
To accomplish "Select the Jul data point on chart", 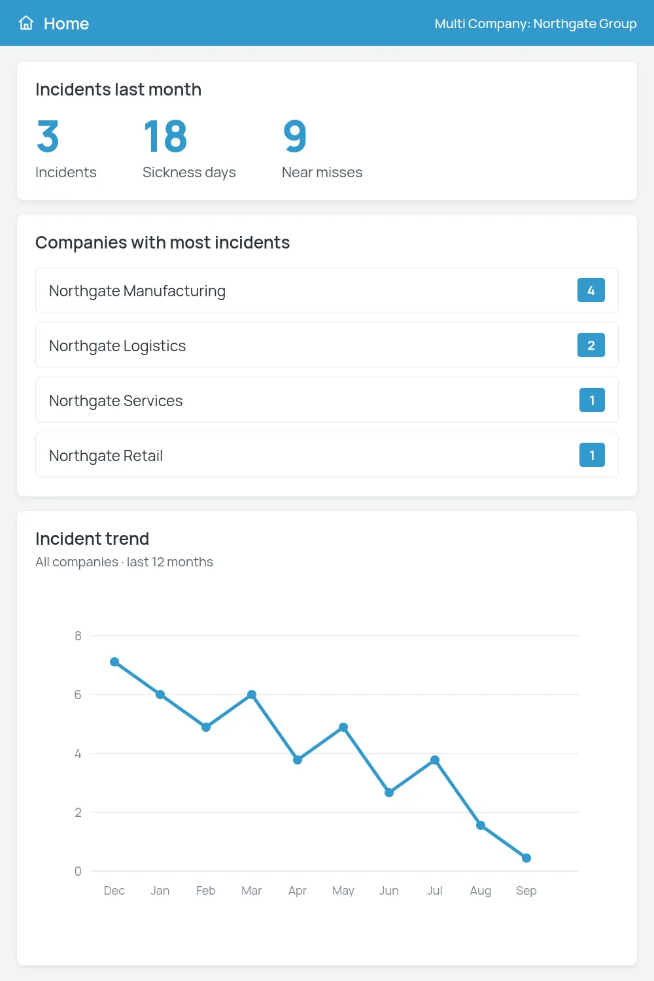I will click(x=435, y=760).
